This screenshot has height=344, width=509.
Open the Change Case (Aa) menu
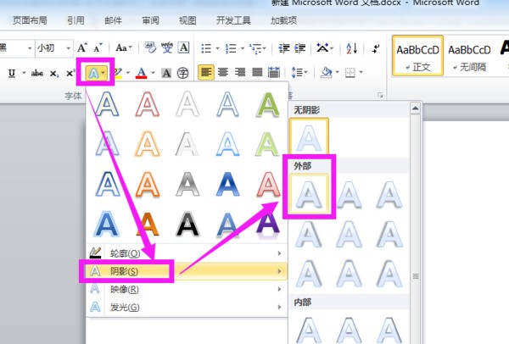pyautogui.click(x=124, y=48)
